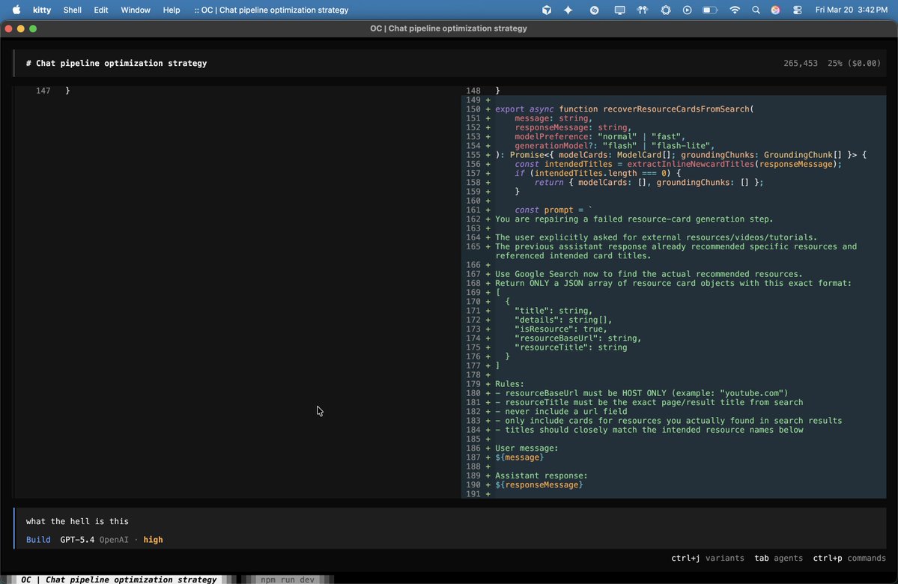This screenshot has width=898, height=584.
Task: Click 'resourceBaseUrl must be HOST ONLY' rule line
Action: (x=641, y=393)
